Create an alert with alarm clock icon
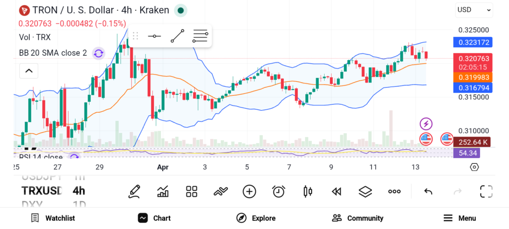 (x=278, y=191)
